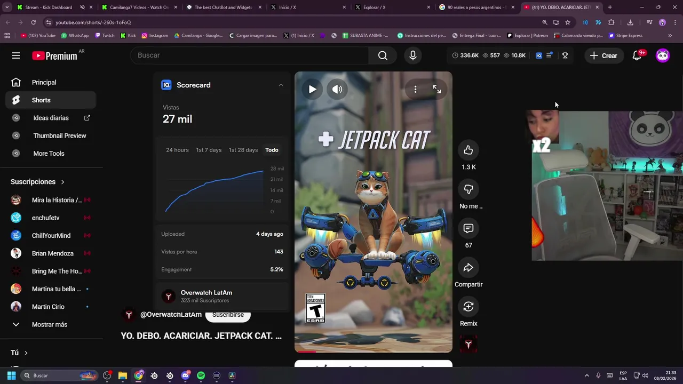Open Brian Mendoza subscription
This screenshot has height=384, width=683.
click(51, 253)
